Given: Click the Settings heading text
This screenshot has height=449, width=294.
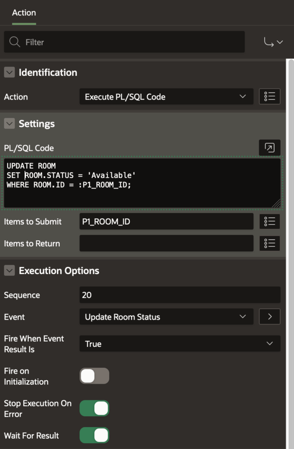Looking at the screenshot, I should pyautogui.click(x=37, y=124).
